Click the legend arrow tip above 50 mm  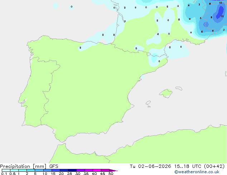[113, 170]
